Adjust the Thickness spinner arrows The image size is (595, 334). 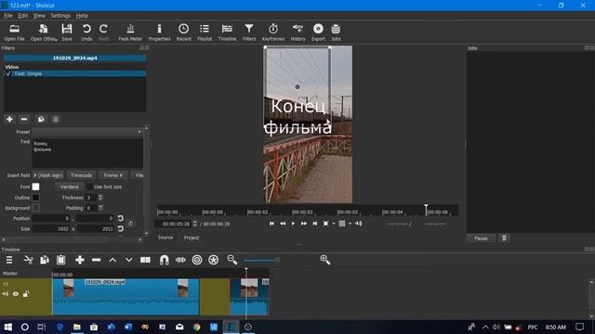[100, 198]
